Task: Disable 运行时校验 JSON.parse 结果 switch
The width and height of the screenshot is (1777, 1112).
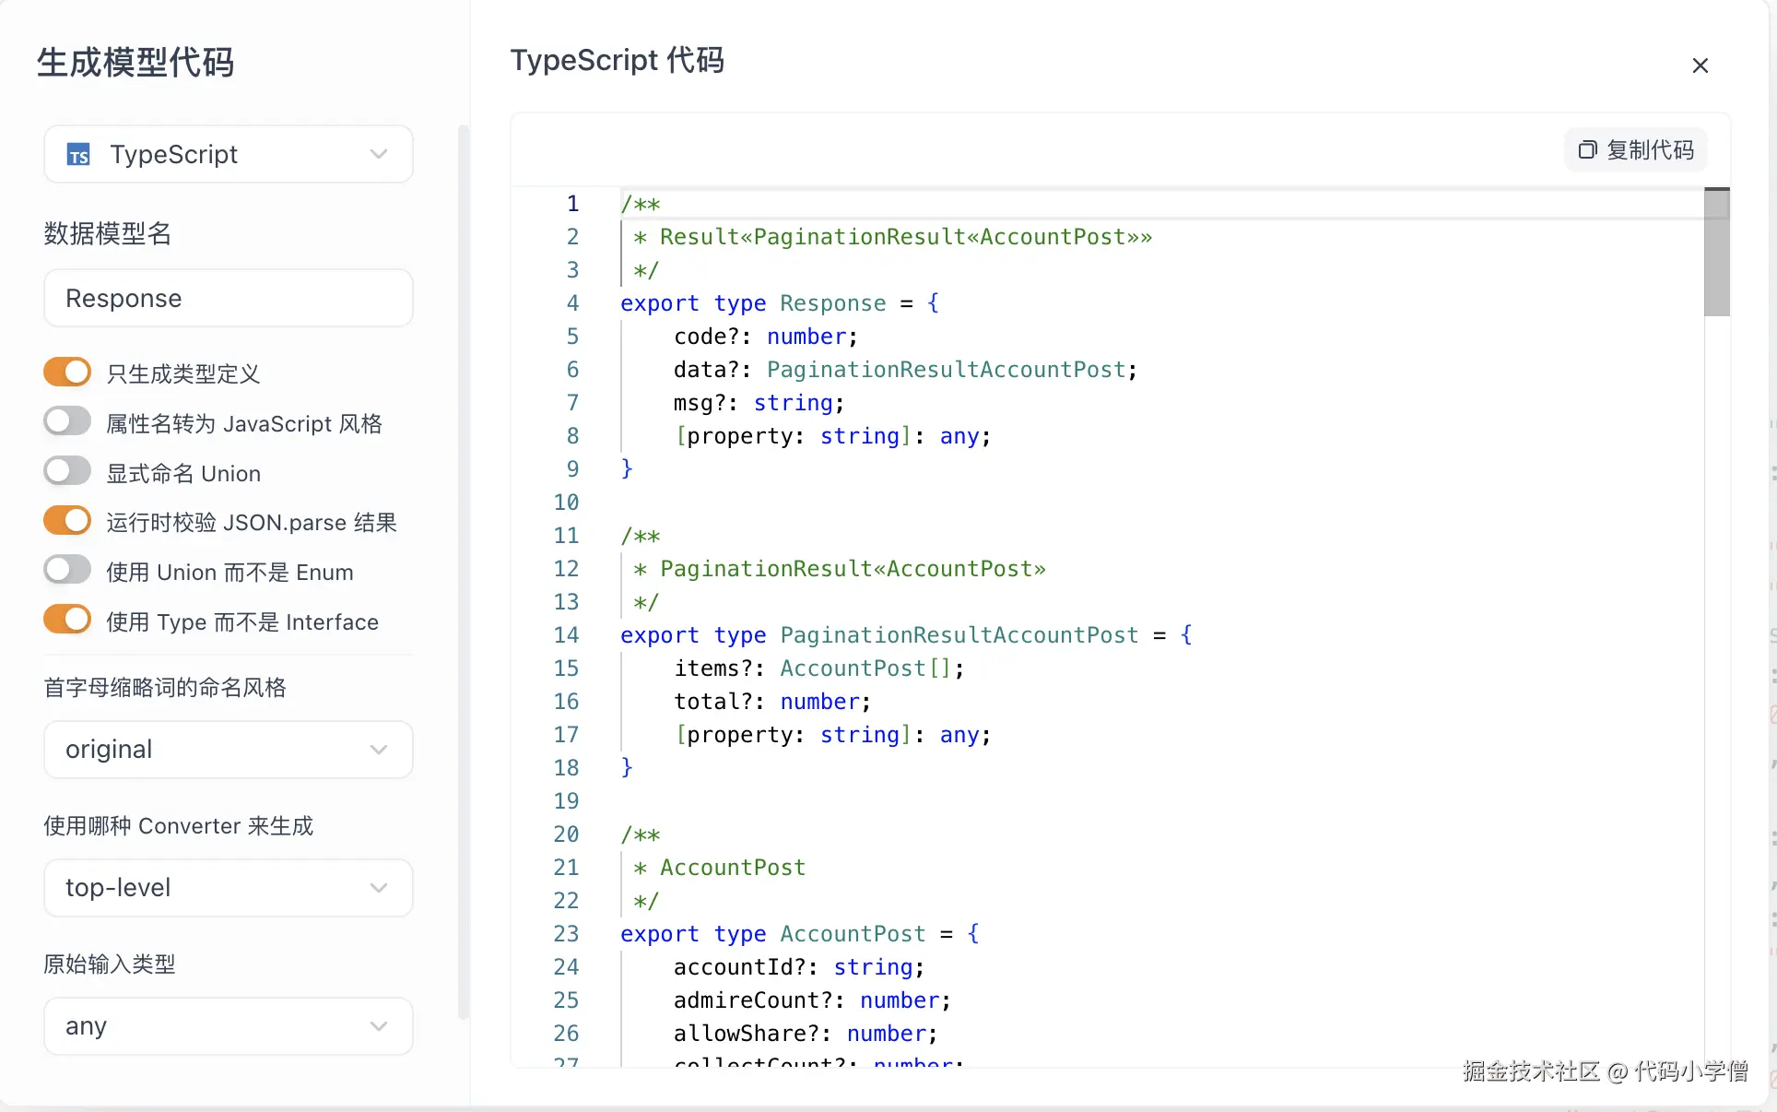Action: (x=67, y=521)
